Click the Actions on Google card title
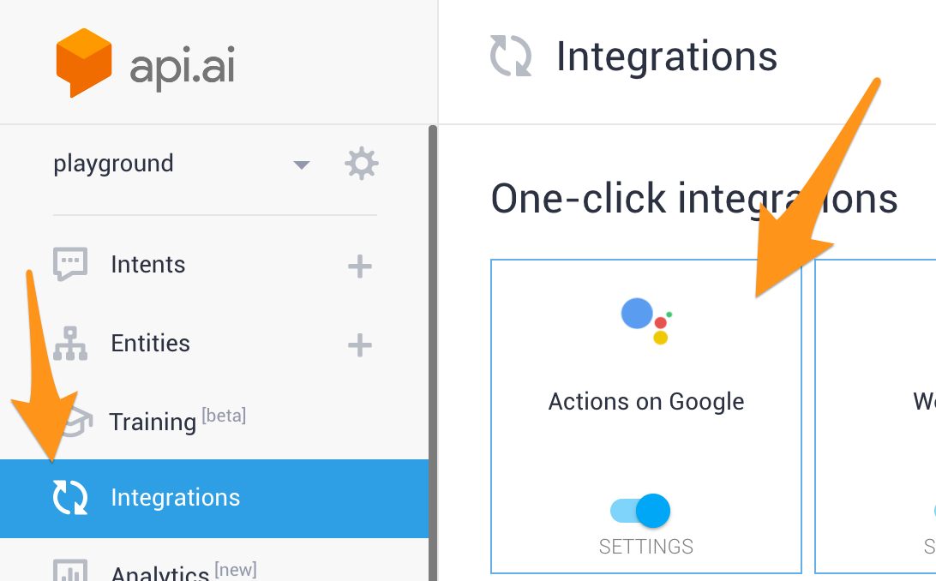936x581 pixels. tap(646, 402)
